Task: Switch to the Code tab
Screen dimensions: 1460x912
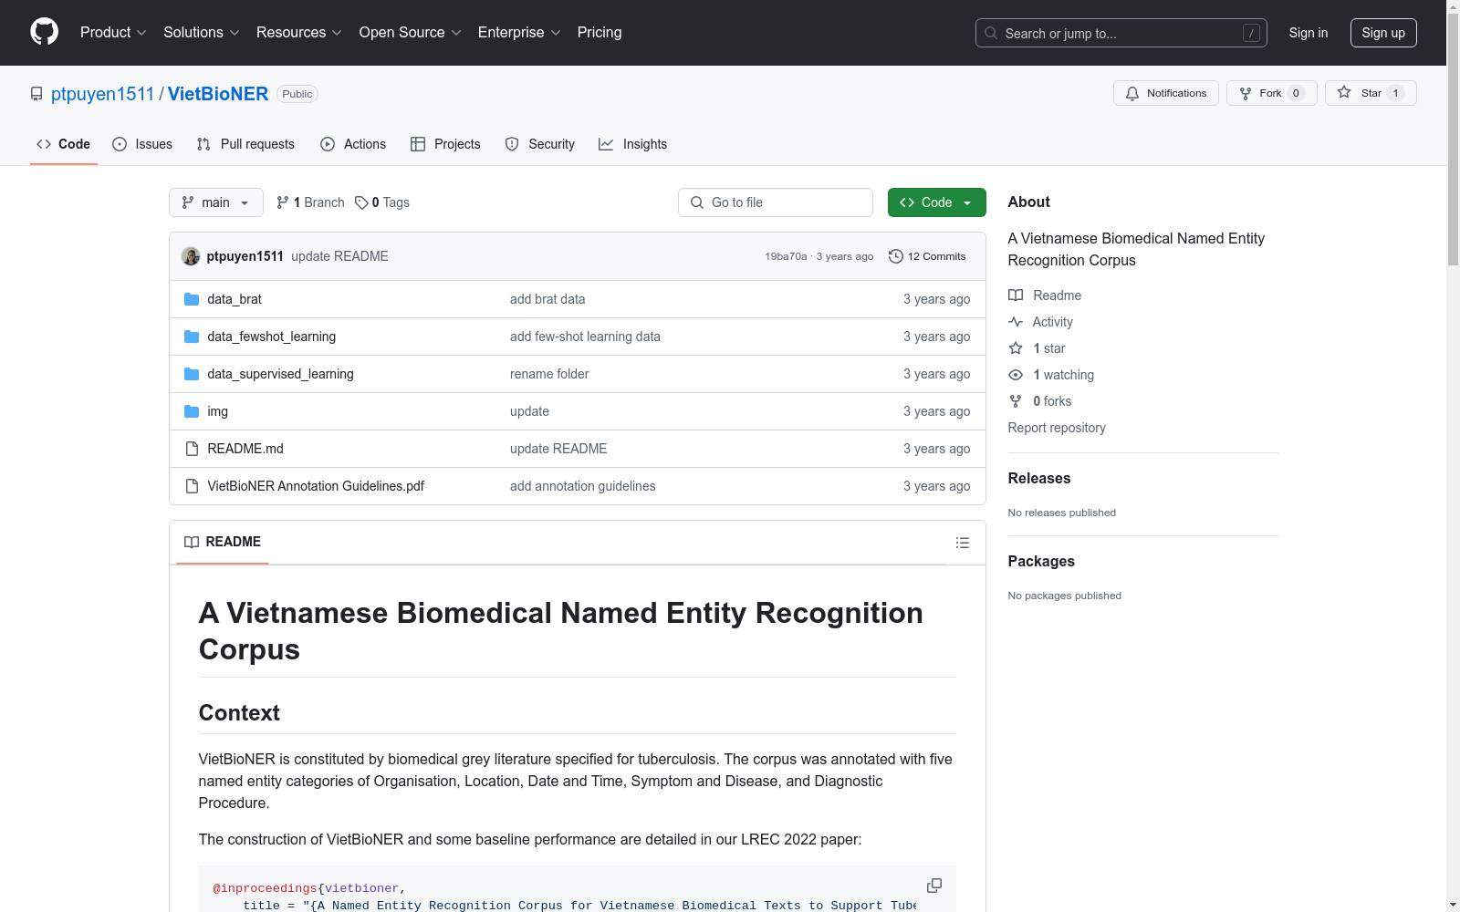Action: [x=64, y=144]
